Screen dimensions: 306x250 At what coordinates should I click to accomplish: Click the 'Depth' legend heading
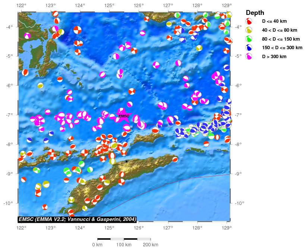point(255,13)
